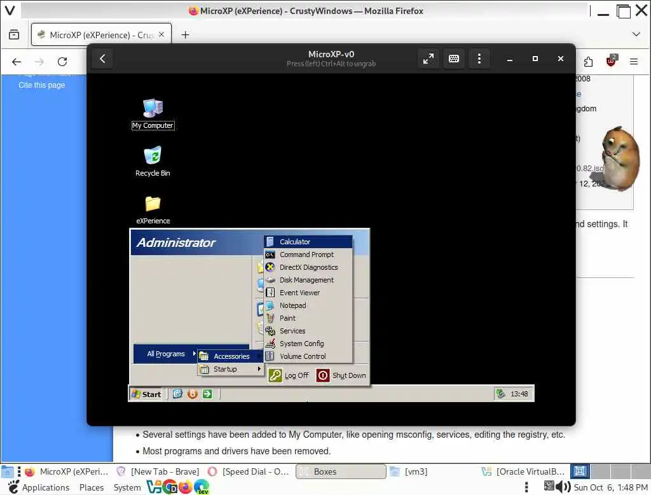Open Firefox View icon
Screen dimensions: 651x495
coord(14,34)
